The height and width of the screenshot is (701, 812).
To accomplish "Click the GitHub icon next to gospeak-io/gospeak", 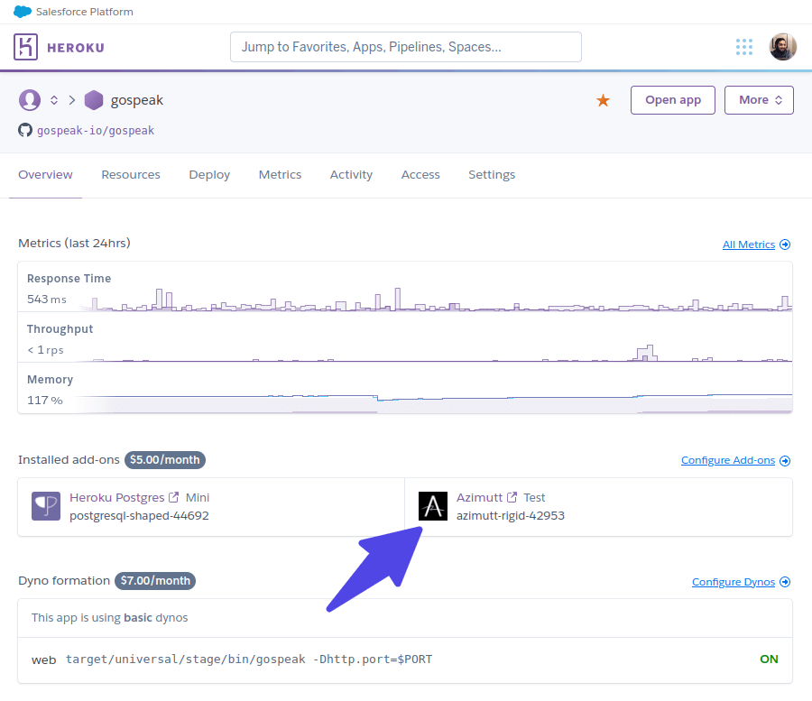I will coord(24,130).
